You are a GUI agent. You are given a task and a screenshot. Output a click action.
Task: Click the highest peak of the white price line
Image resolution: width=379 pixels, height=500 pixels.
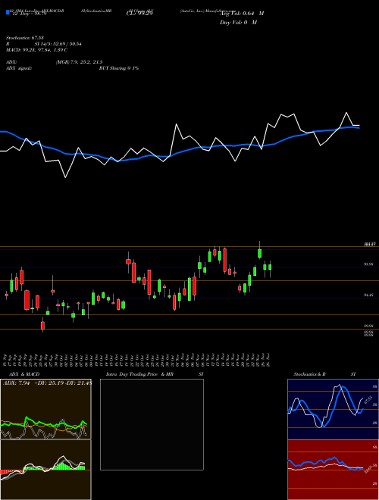pos(346,113)
